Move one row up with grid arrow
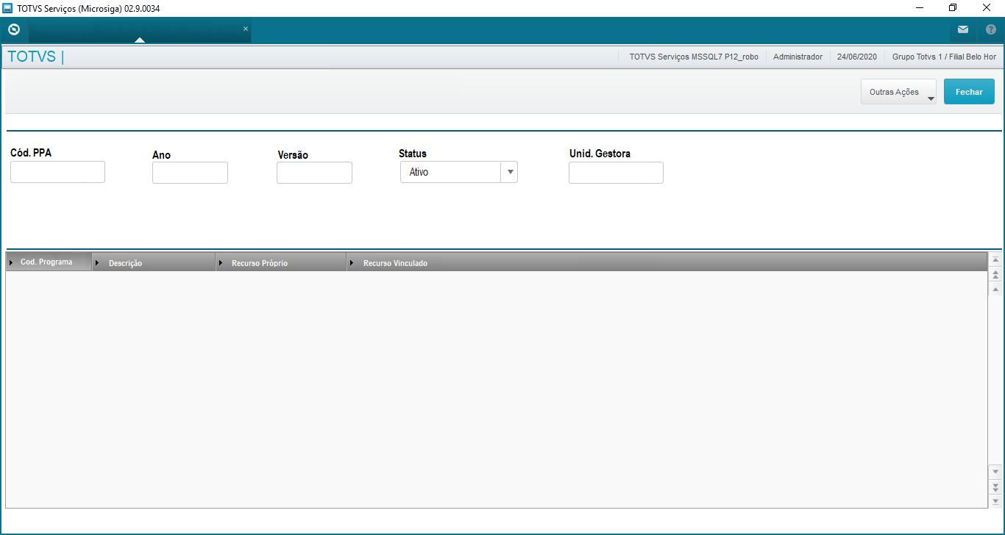This screenshot has height=535, width=1005. (995, 290)
